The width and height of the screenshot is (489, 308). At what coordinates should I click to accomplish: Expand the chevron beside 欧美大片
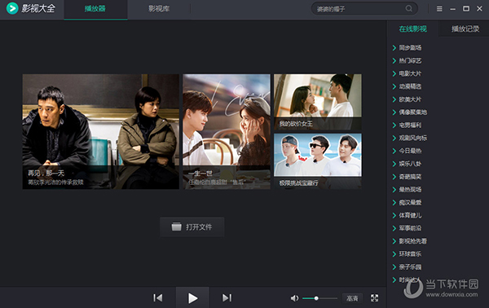pyautogui.click(x=394, y=99)
